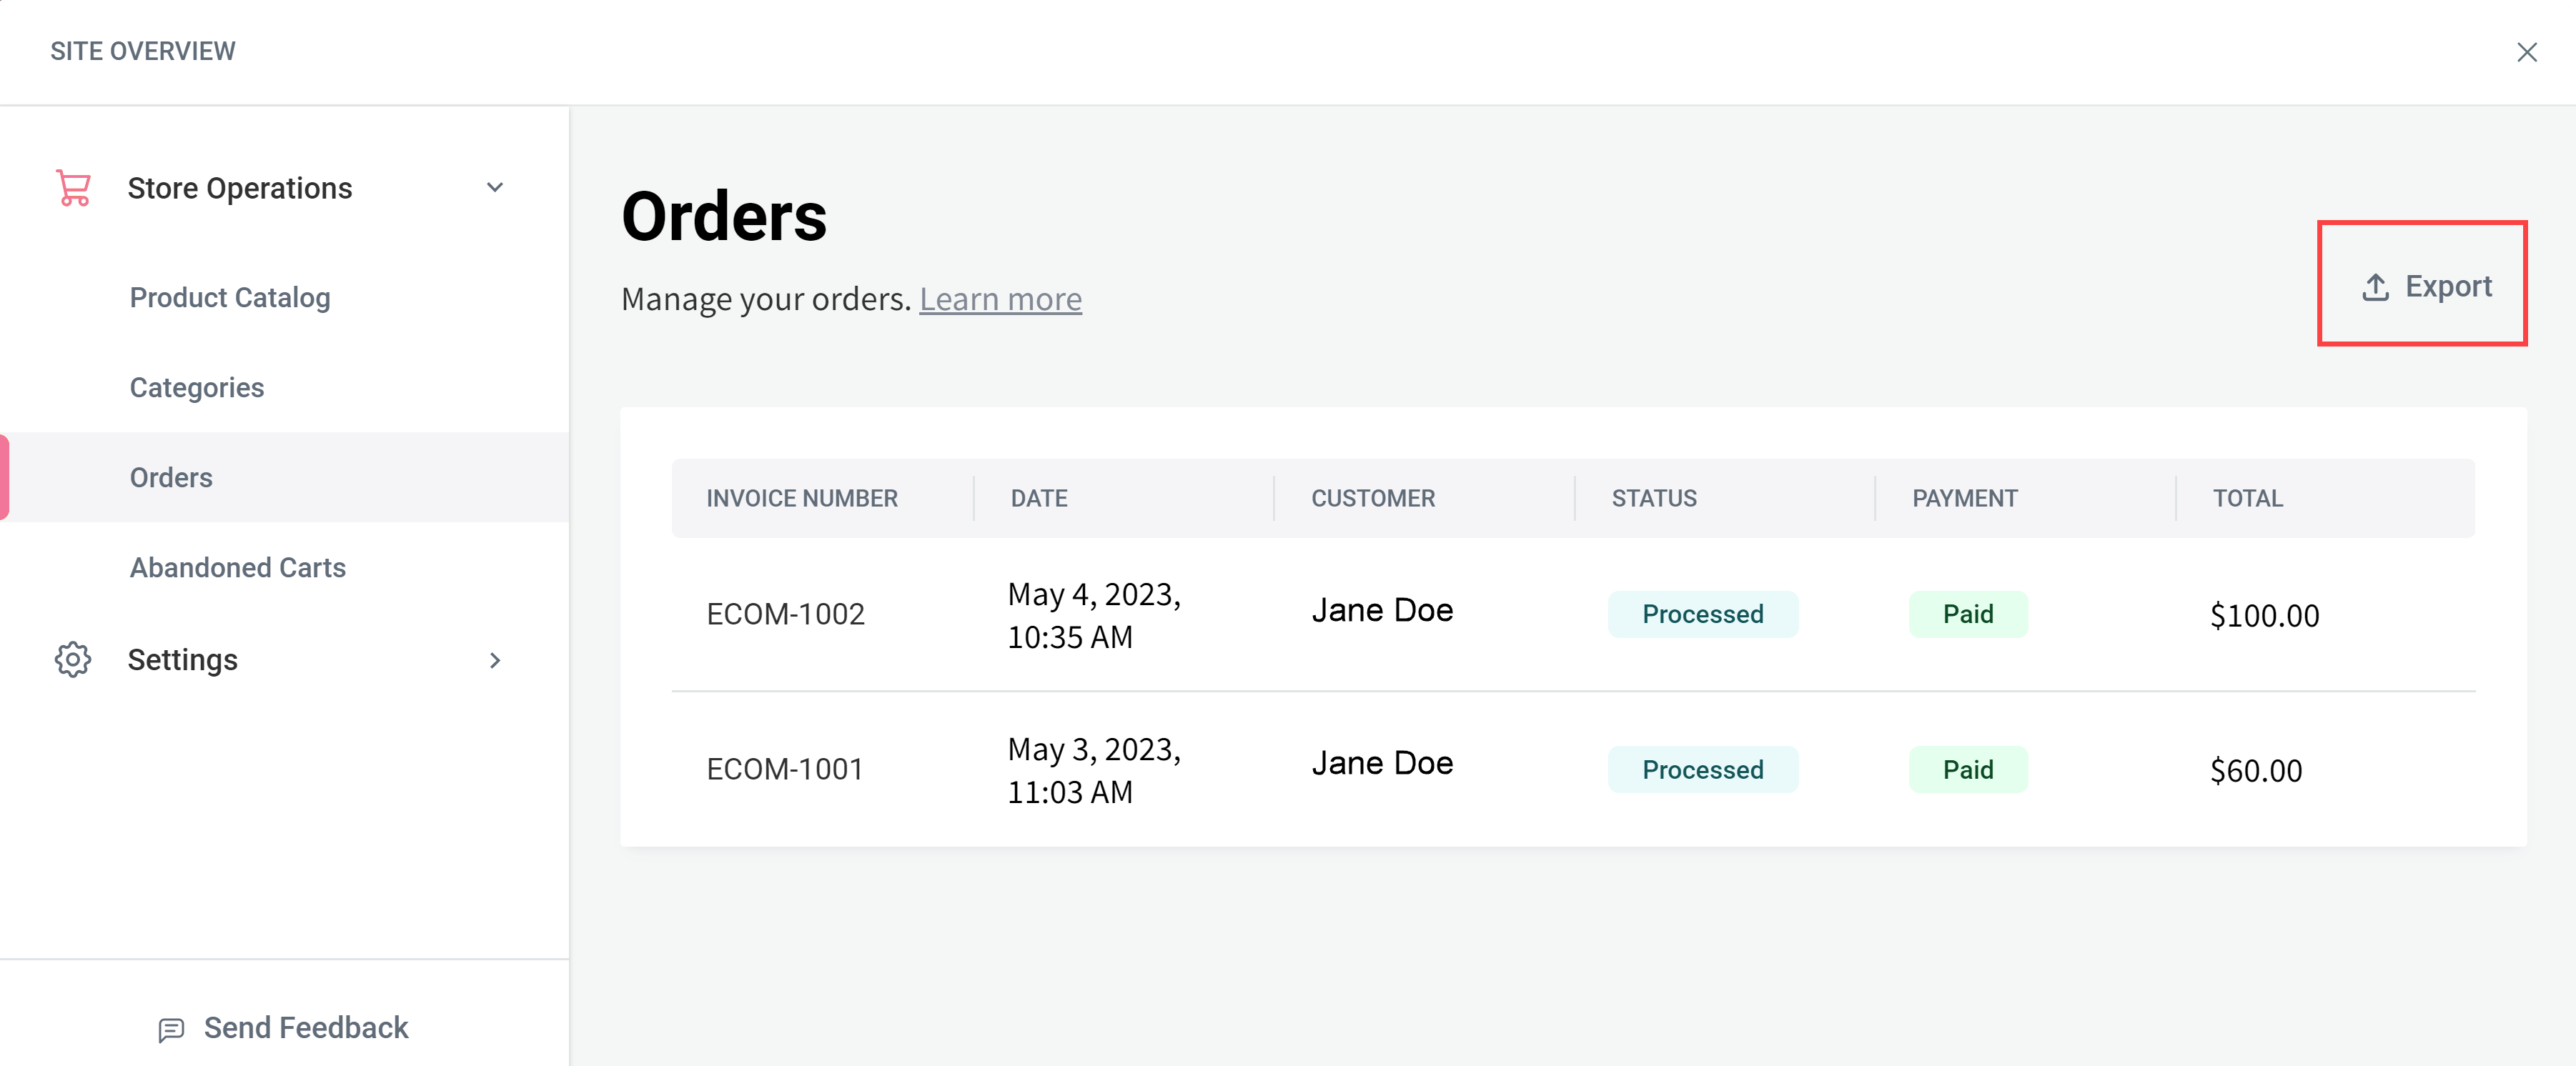Open the Abandoned Carts page
Screen dimensions: 2576x1066
[x=237, y=567]
